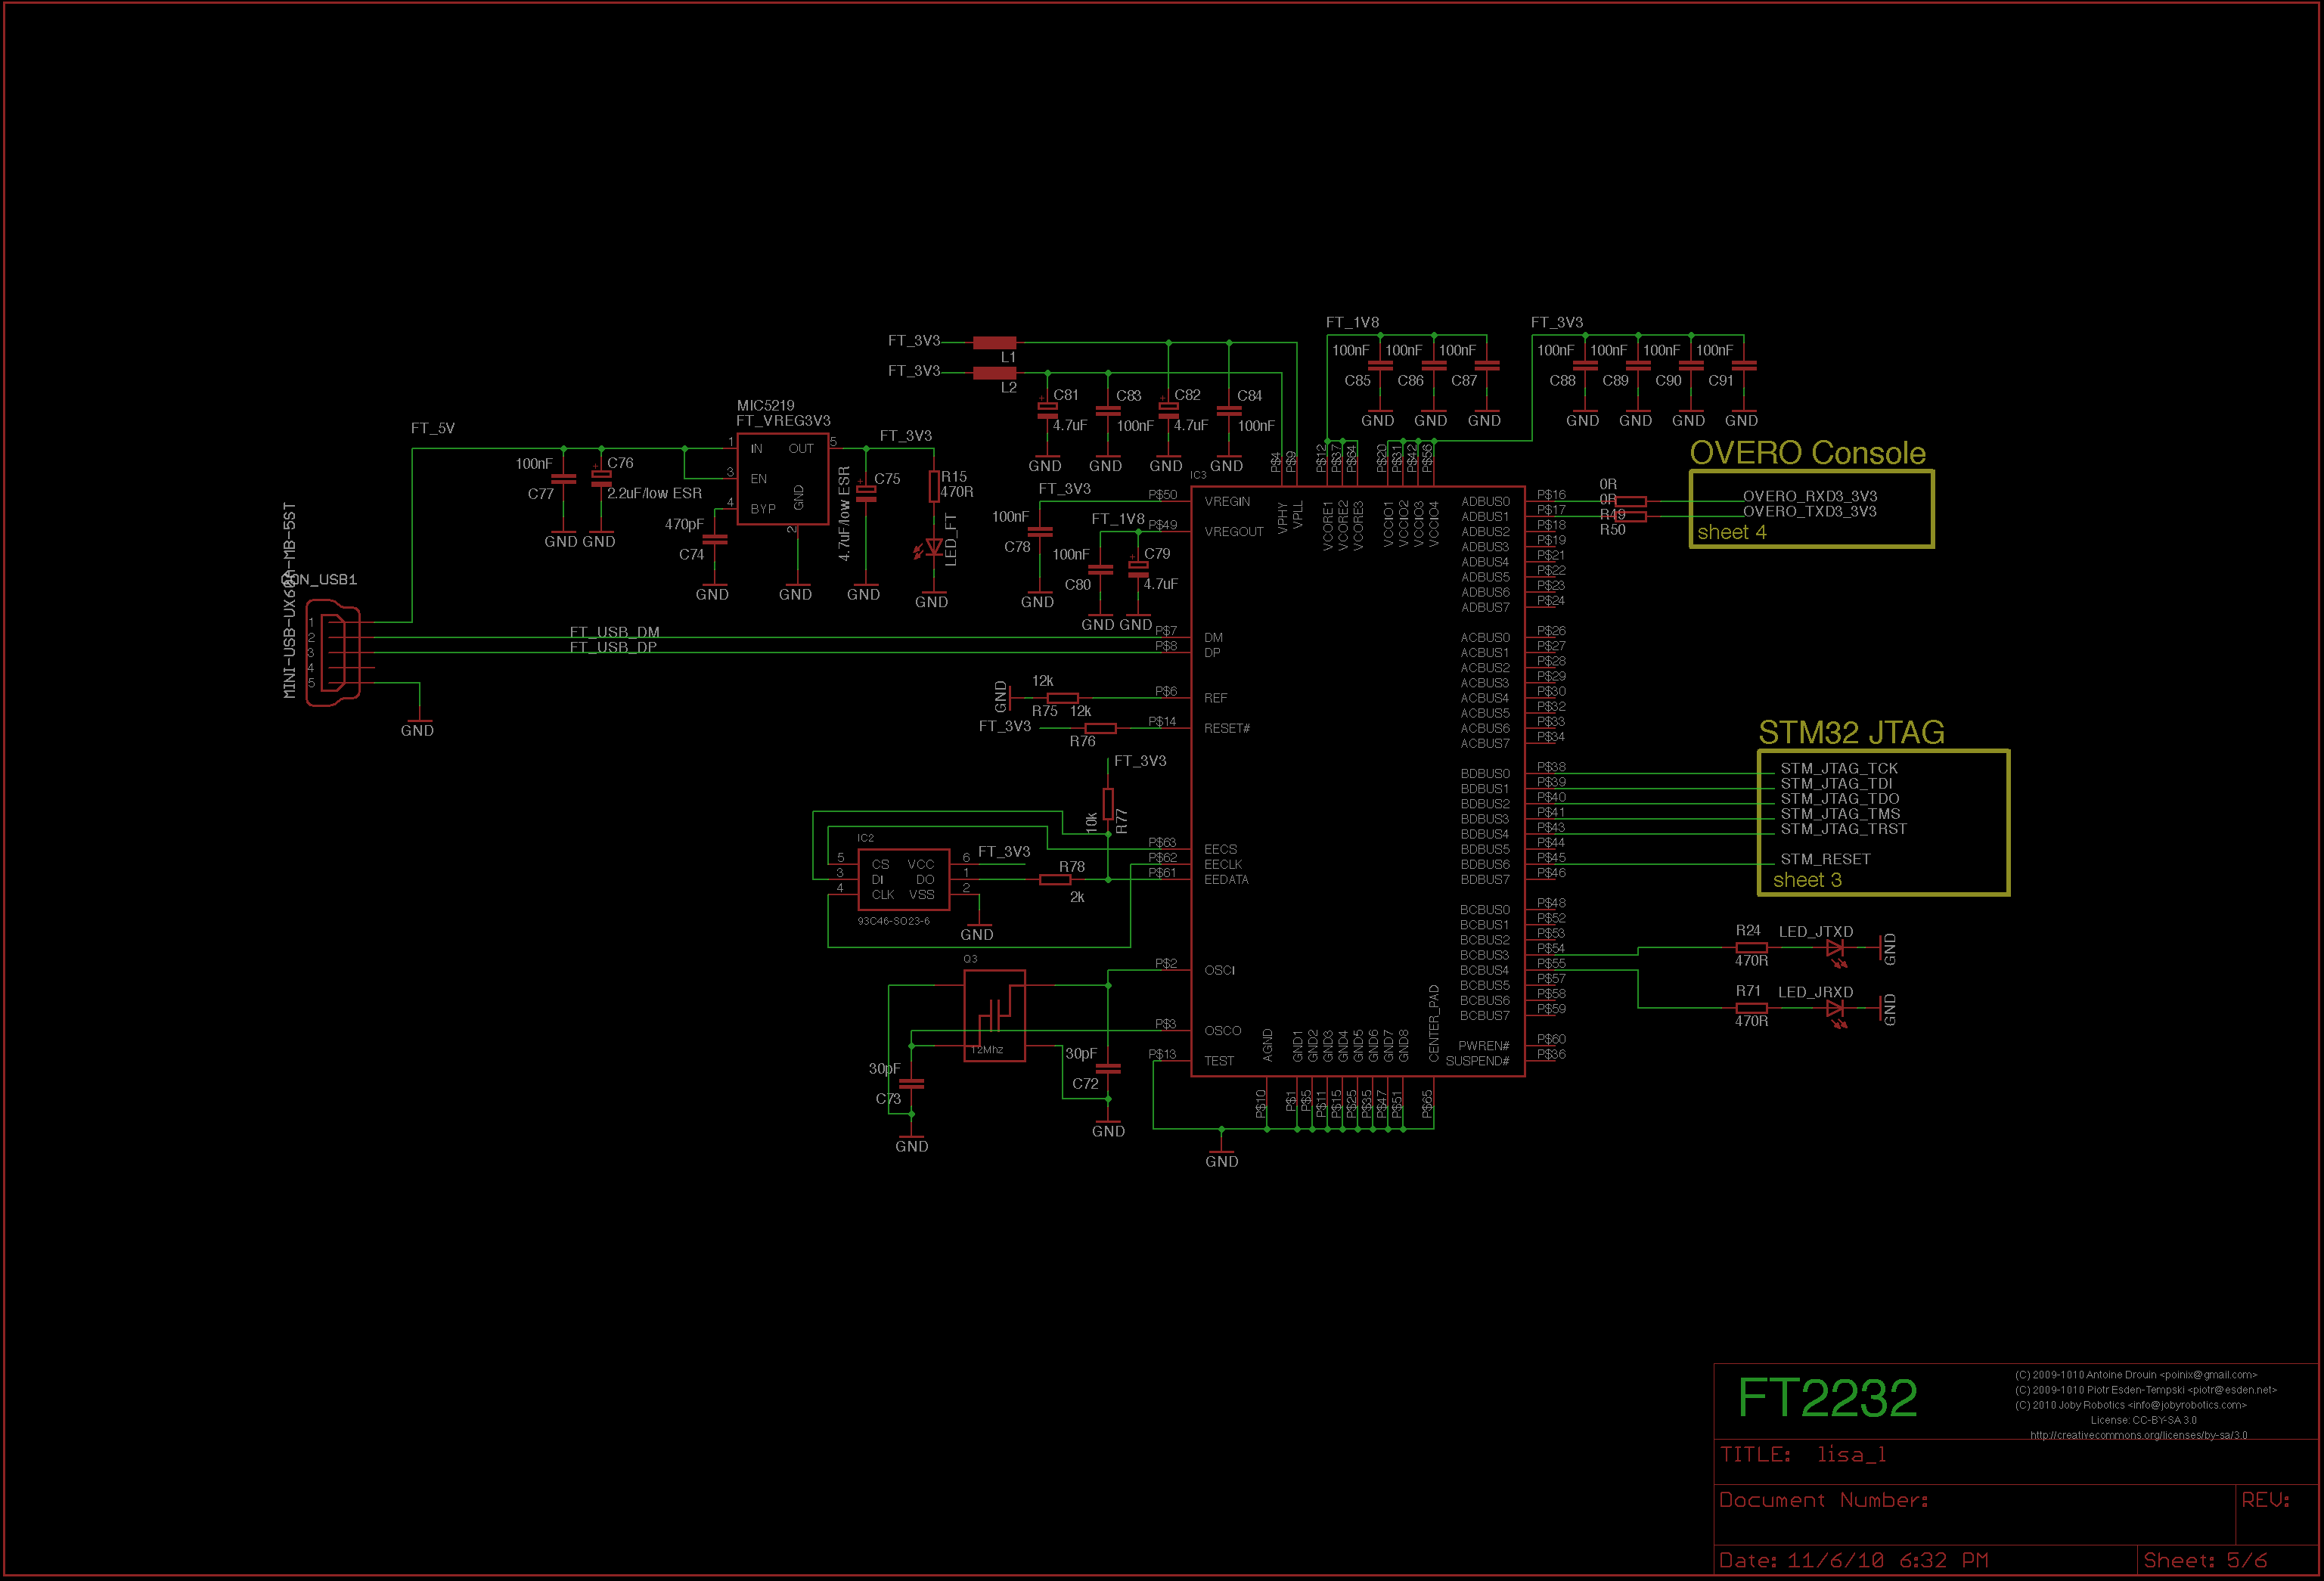This screenshot has width=2324, height=1581.
Task: Click the FT_USB_DM net label
Action: point(615,632)
